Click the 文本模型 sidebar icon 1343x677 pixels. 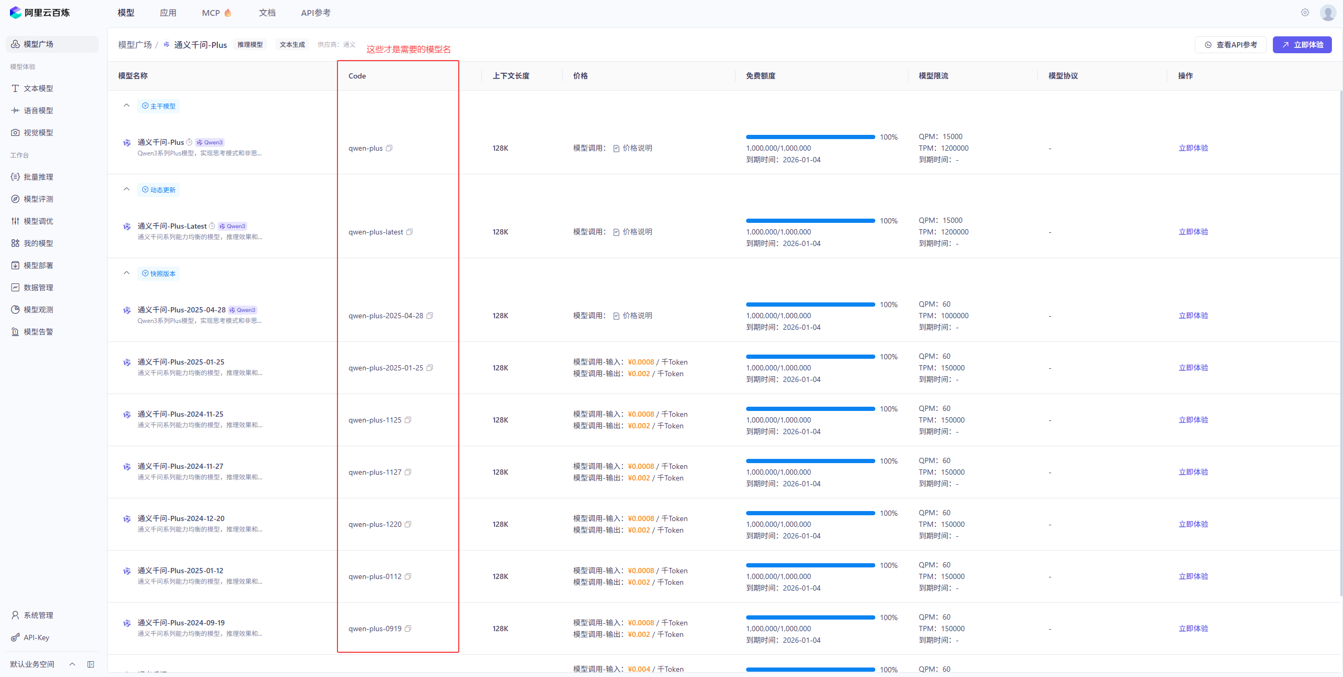click(x=15, y=89)
